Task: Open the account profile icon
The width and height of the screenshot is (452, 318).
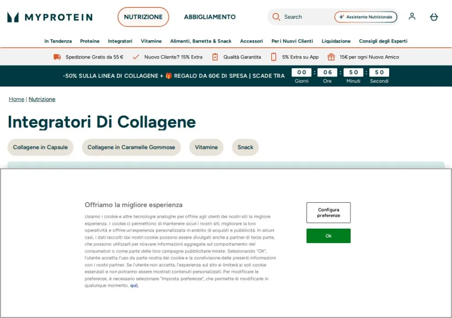Action: [412, 17]
